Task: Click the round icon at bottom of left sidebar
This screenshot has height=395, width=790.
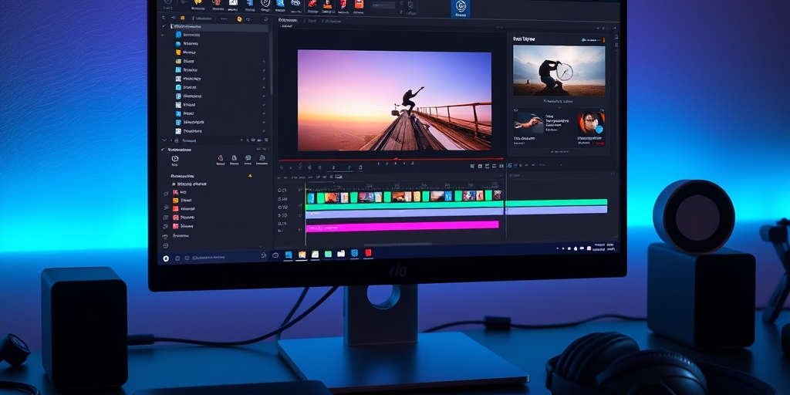Action: pyautogui.click(x=166, y=246)
